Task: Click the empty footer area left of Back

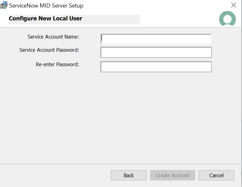Action: pyautogui.click(x=53, y=175)
